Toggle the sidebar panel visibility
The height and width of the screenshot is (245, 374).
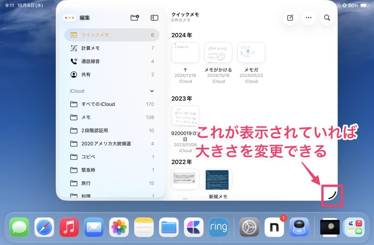[154, 17]
